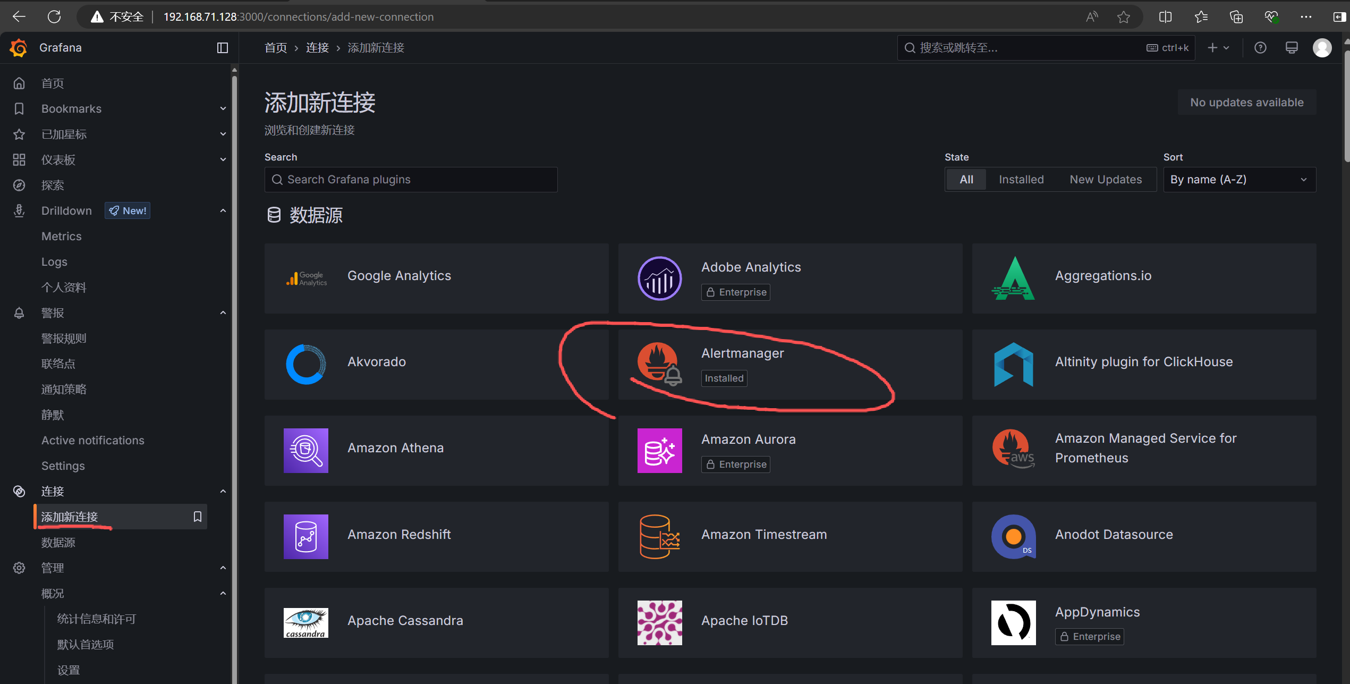Open the Adobe Analytics plugin icon
The image size is (1350, 684).
coord(660,278)
